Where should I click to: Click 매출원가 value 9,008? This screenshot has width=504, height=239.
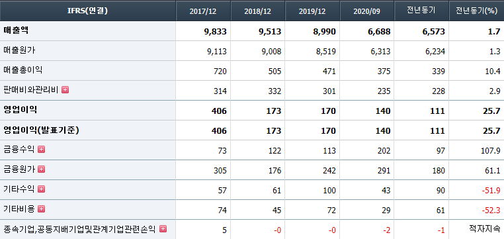pos(272,52)
